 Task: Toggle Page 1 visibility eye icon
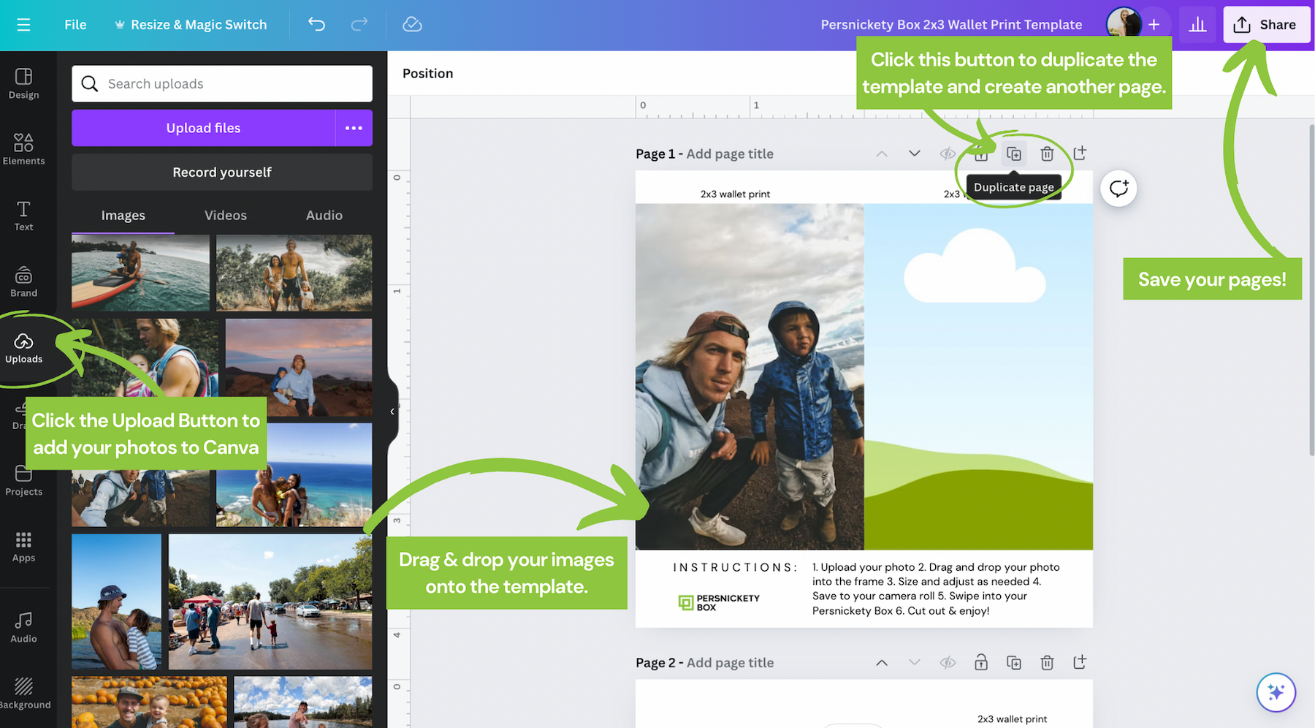[948, 153]
